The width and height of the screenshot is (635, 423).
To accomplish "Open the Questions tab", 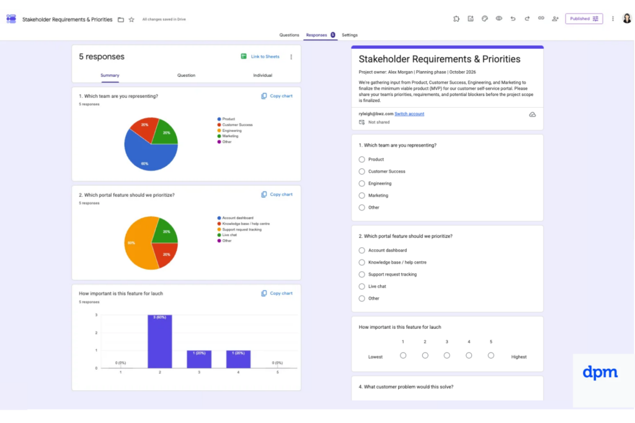I will [x=289, y=35].
